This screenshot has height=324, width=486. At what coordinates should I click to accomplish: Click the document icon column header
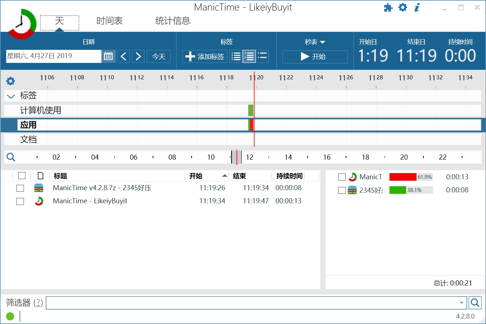point(41,176)
